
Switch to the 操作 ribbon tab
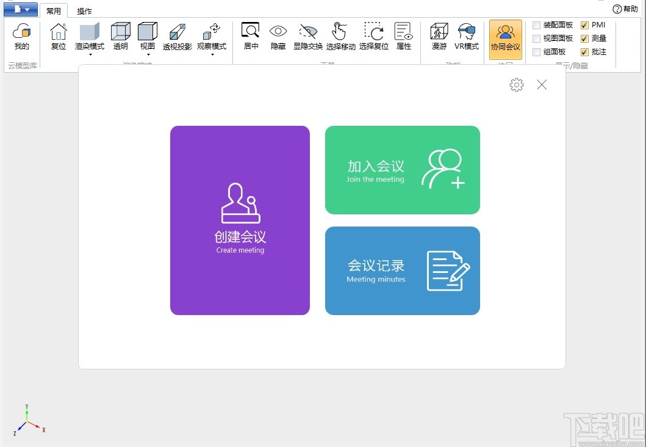84,10
